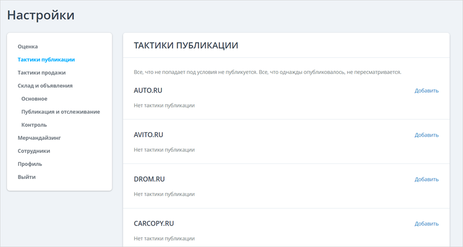Open the Оценка settings section
This screenshot has height=247, width=463.
click(x=28, y=47)
